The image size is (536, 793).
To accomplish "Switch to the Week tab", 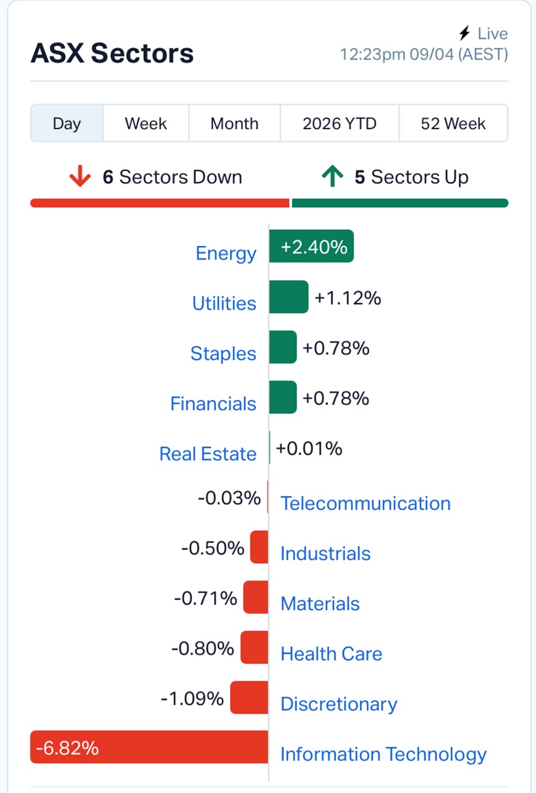I will [x=146, y=123].
